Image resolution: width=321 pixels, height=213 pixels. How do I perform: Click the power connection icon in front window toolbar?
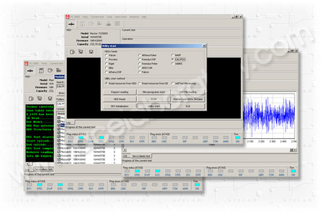click(x=71, y=24)
